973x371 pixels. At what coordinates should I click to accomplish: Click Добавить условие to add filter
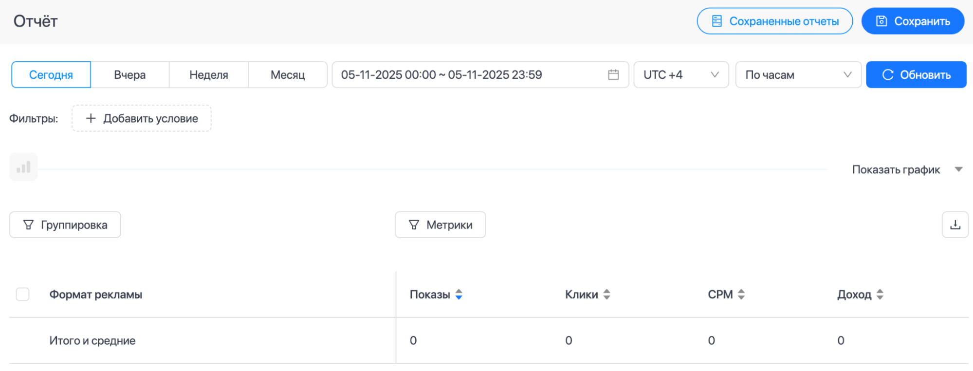(x=142, y=118)
